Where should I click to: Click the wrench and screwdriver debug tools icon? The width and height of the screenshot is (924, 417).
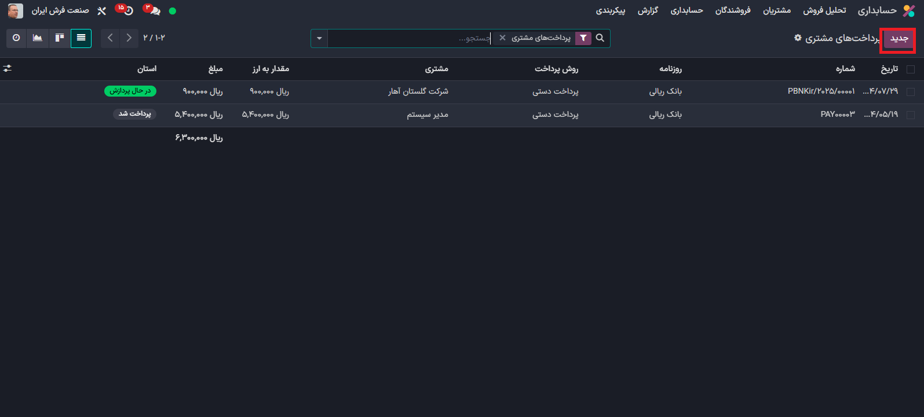(101, 11)
